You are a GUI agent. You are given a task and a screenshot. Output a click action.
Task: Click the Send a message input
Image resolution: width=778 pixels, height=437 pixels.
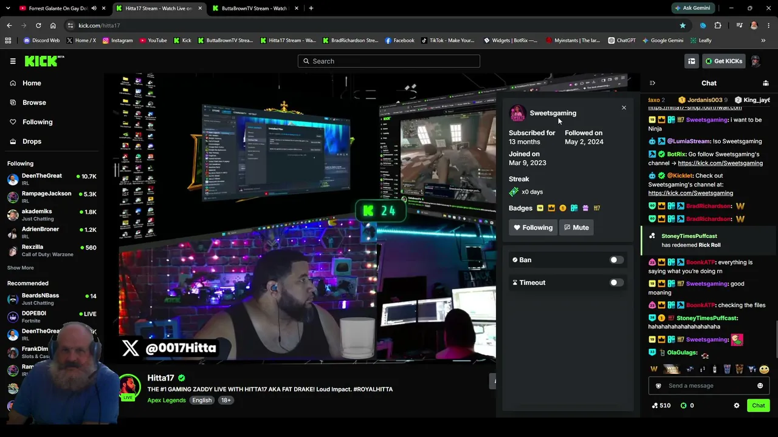pyautogui.click(x=709, y=385)
